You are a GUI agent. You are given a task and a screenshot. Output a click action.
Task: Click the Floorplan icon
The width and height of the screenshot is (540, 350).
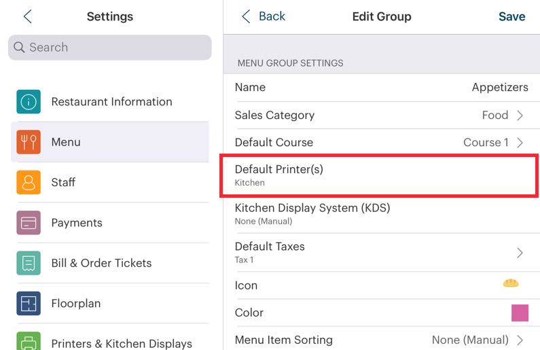(x=29, y=303)
